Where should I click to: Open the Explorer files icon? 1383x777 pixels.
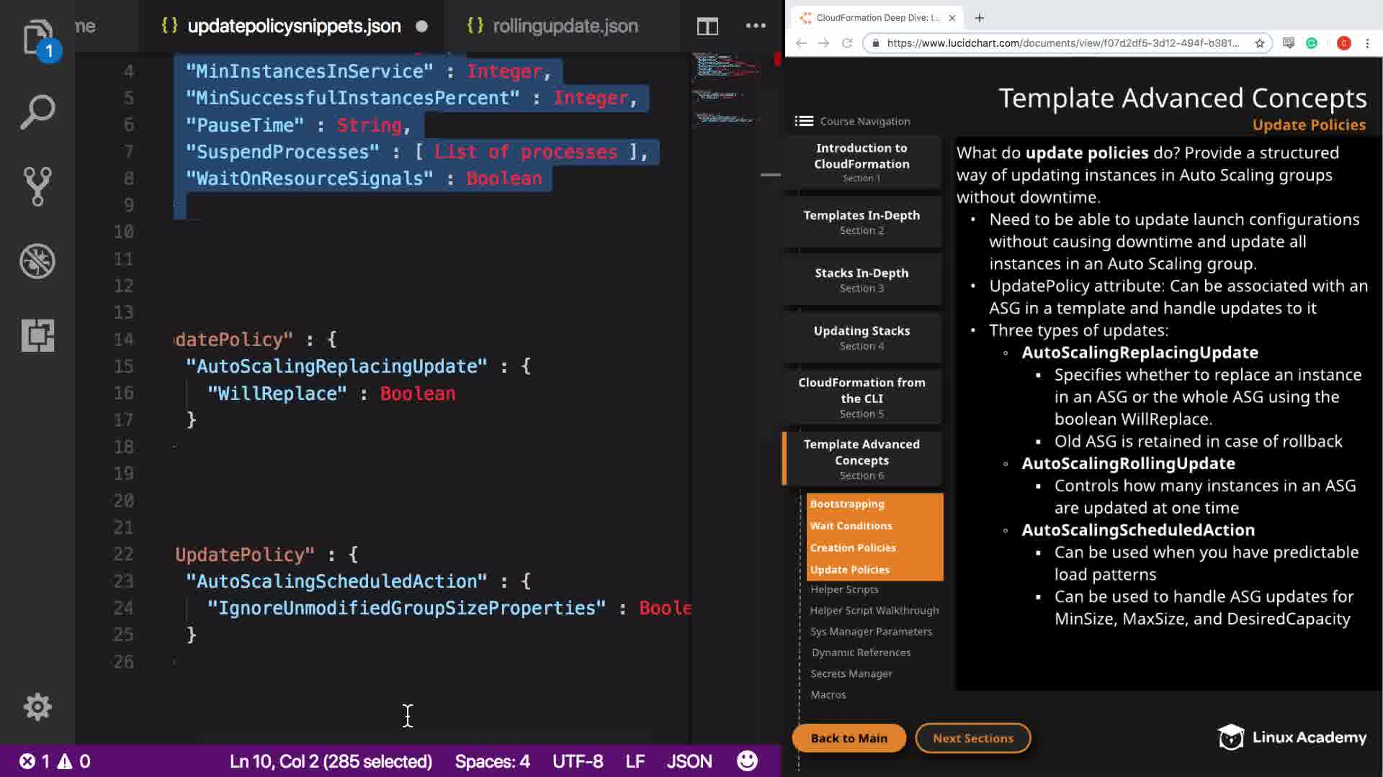coord(37,37)
